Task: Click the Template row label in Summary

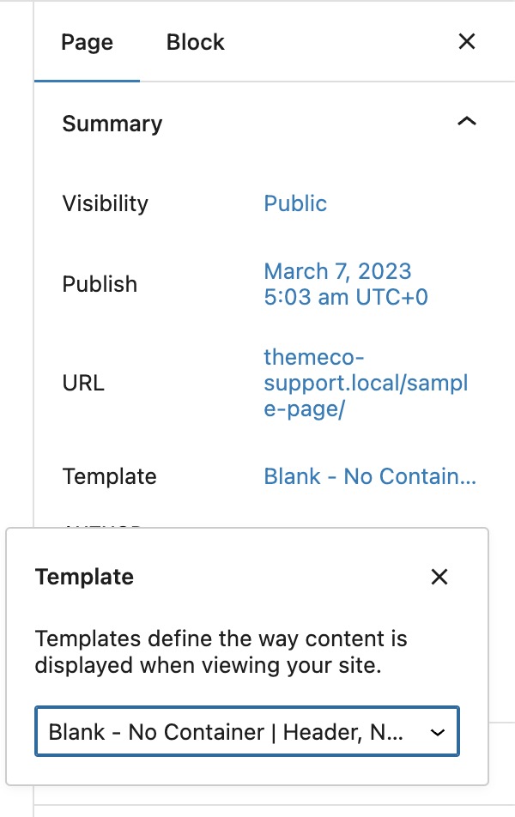Action: click(x=109, y=476)
